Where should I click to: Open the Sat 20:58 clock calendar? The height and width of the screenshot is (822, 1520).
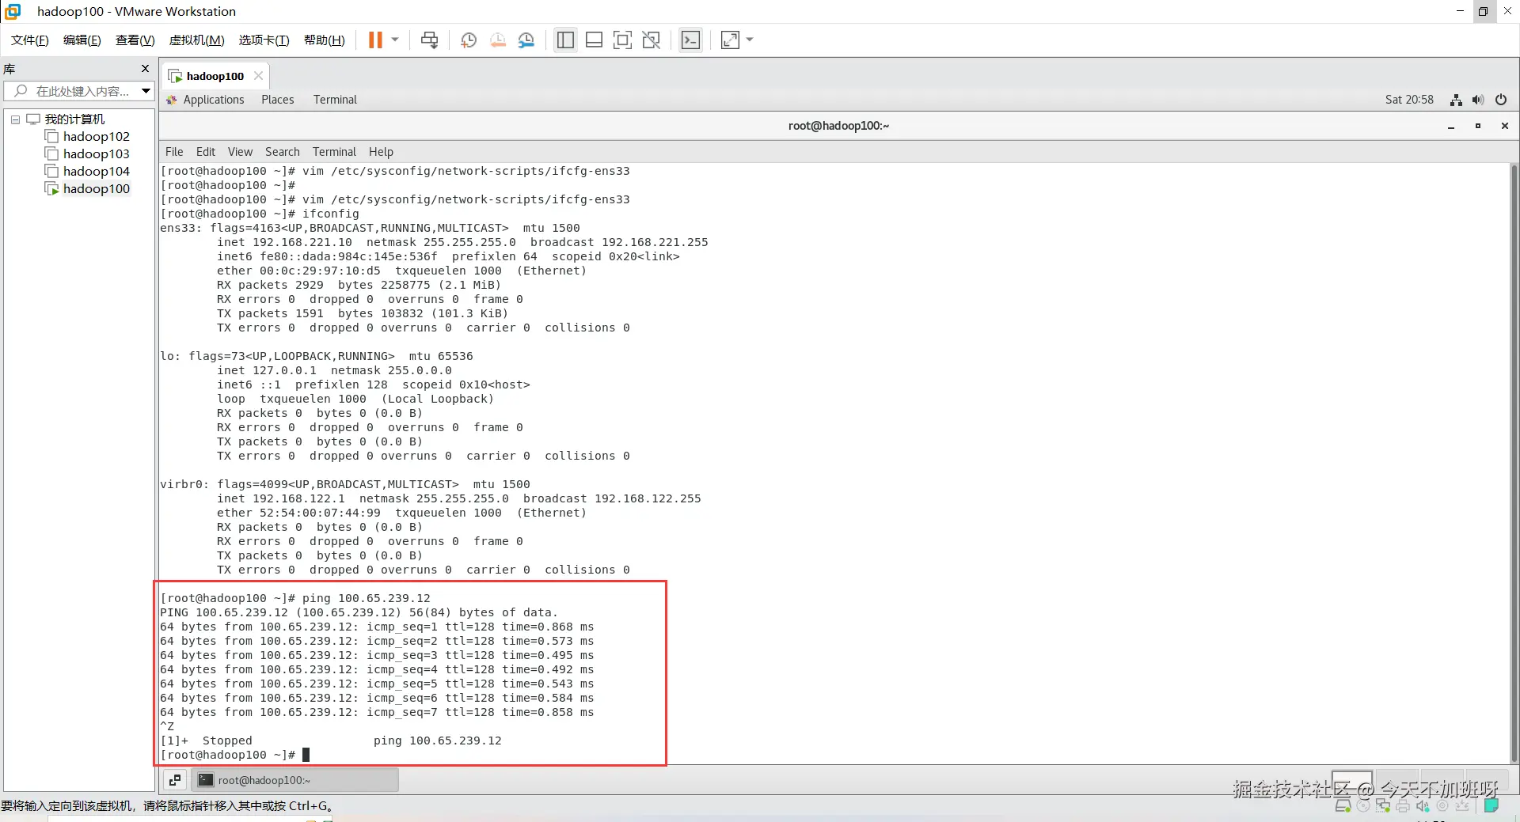[x=1409, y=100]
